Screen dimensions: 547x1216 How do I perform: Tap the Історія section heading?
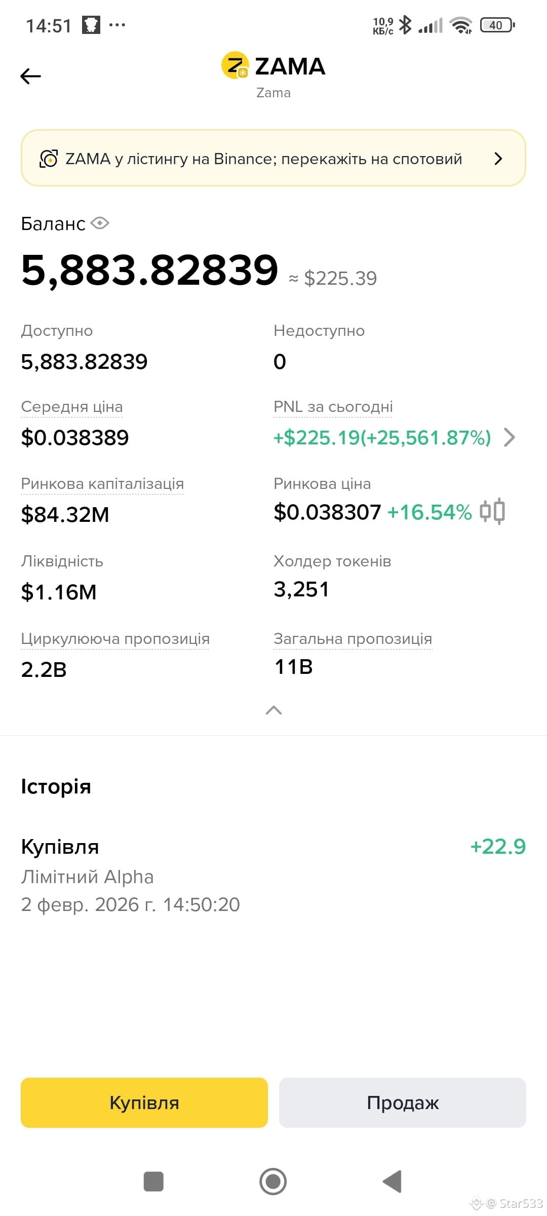[x=56, y=786]
